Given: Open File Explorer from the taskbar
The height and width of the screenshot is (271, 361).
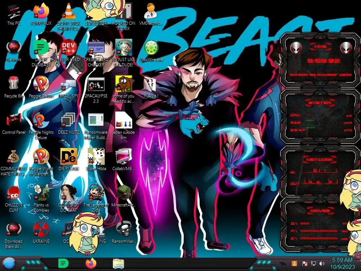Looking at the screenshot, I should 118,264.
